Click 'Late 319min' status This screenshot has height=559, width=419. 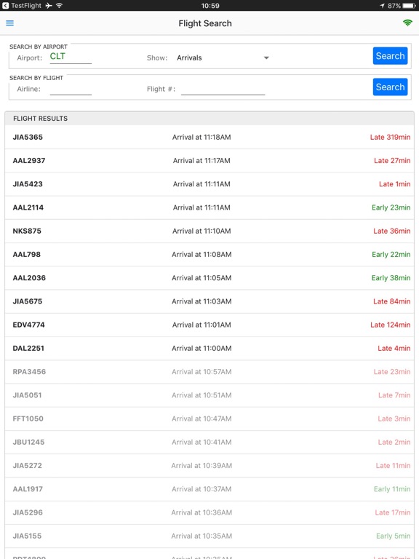point(390,138)
